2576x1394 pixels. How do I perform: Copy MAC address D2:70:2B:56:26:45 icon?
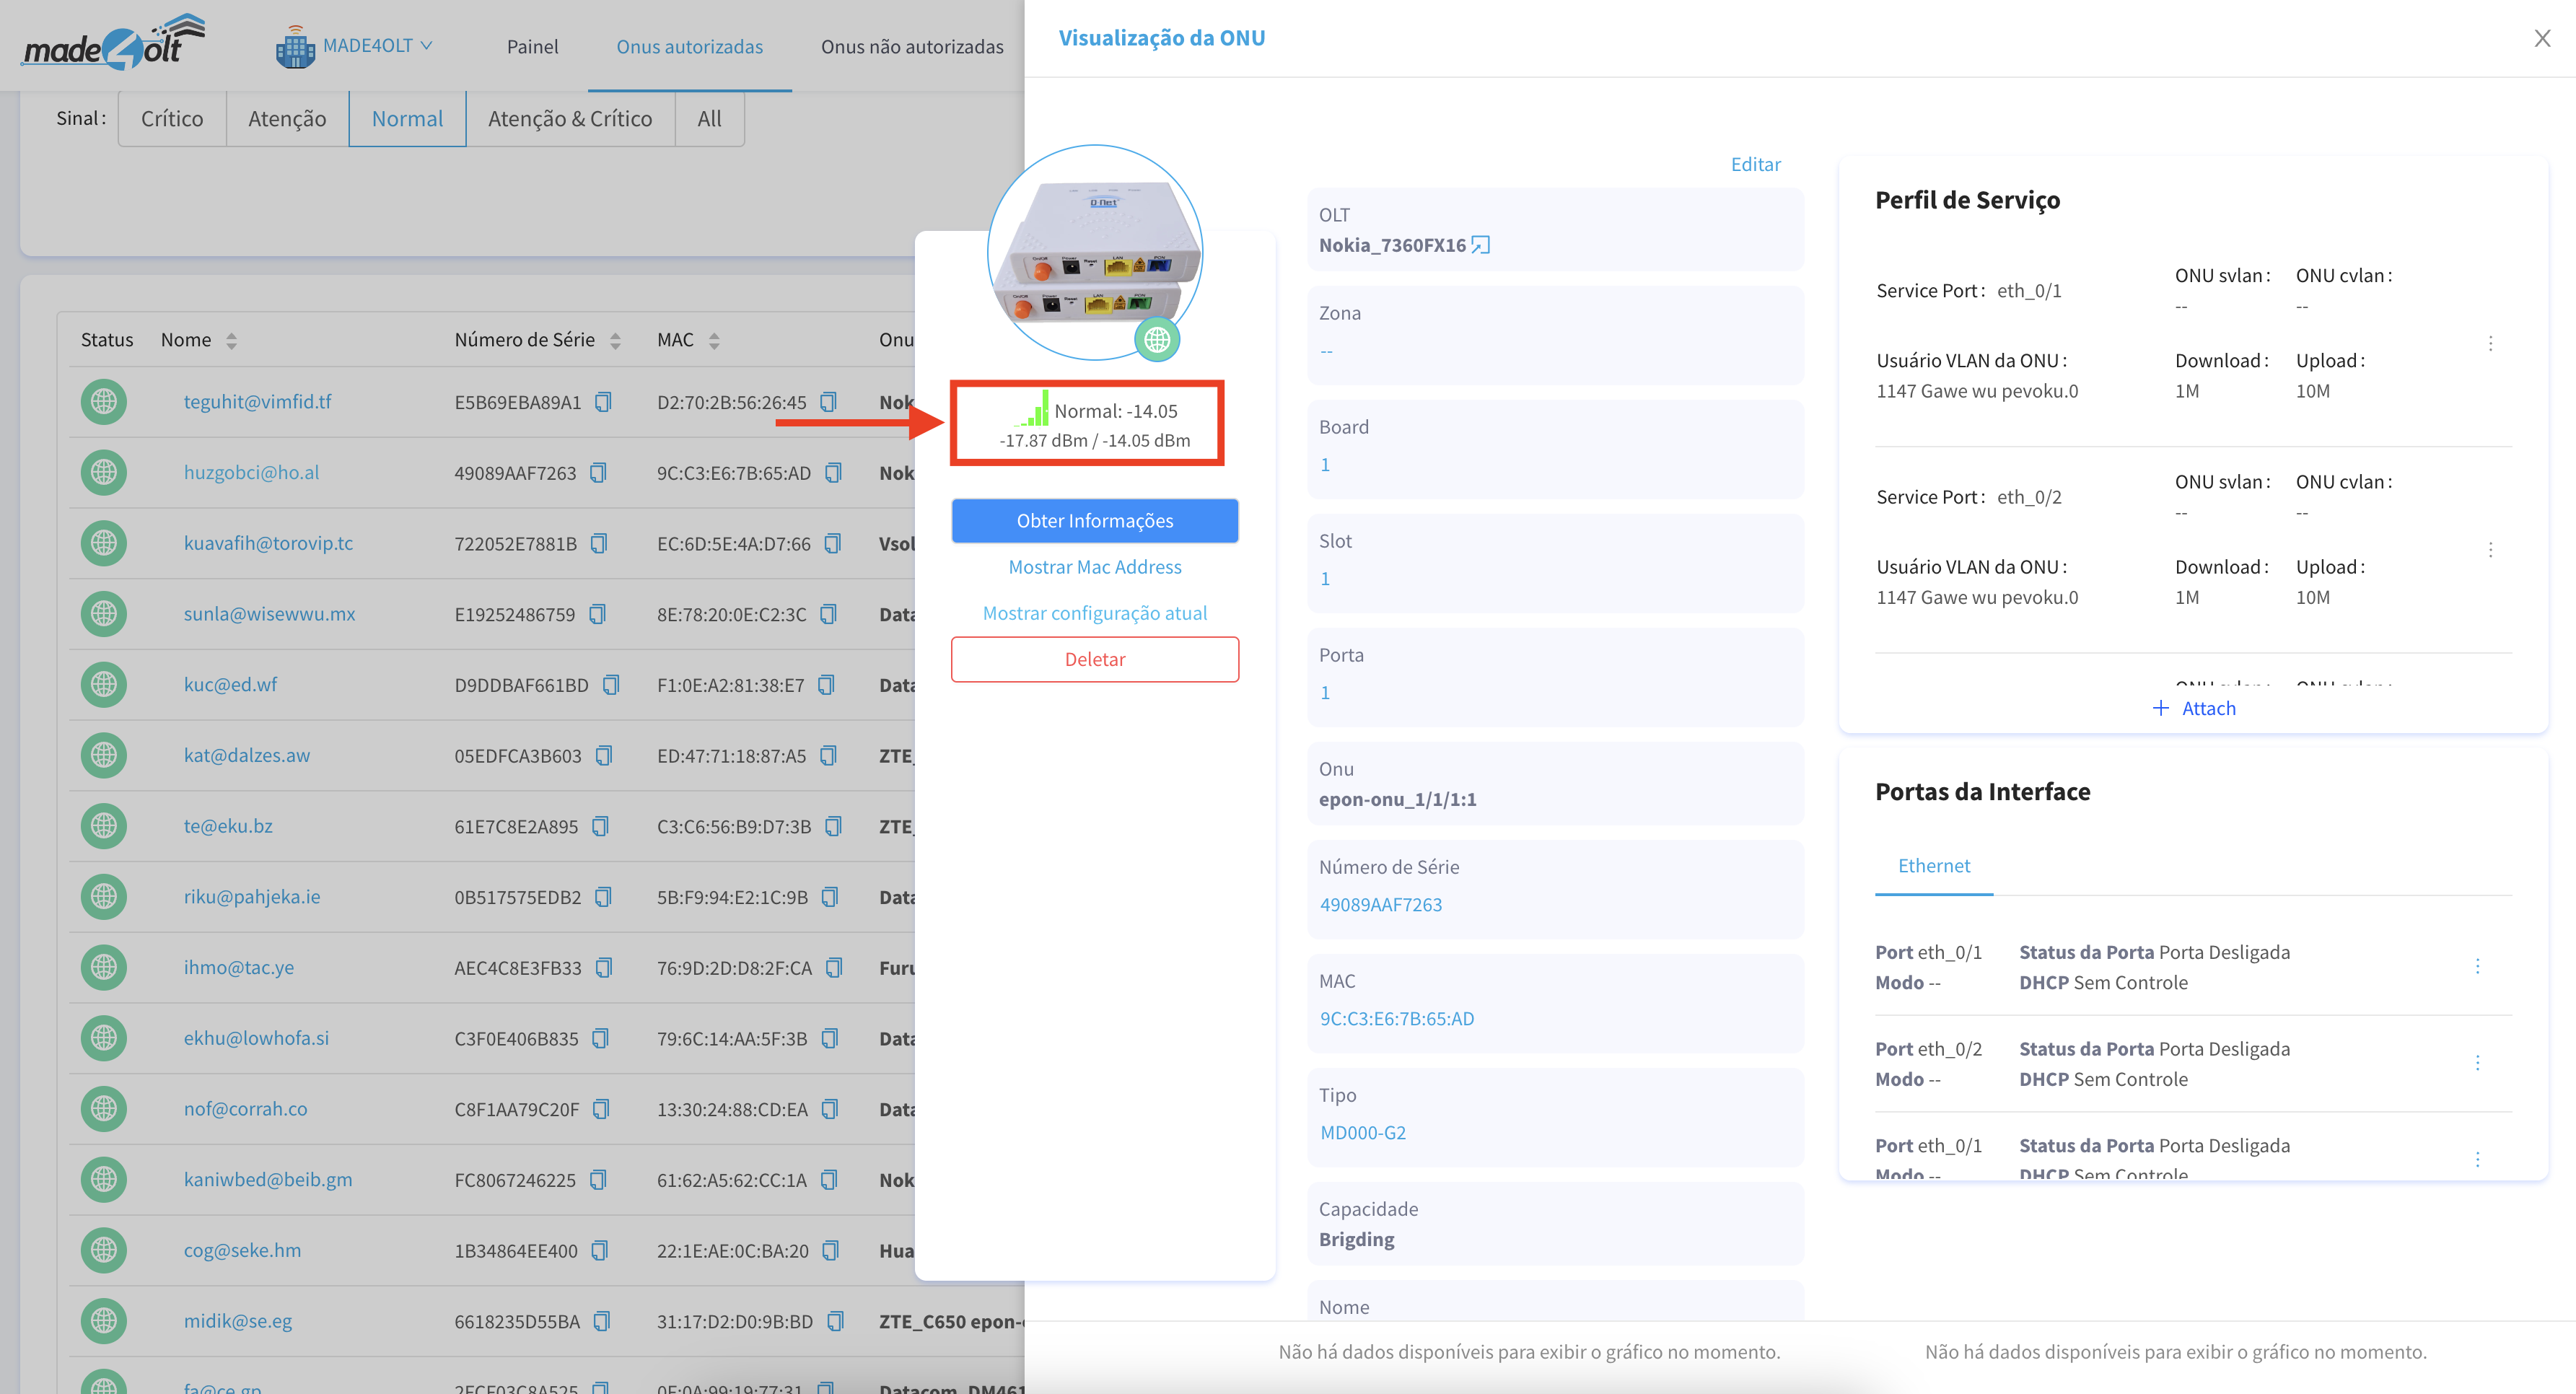(828, 402)
